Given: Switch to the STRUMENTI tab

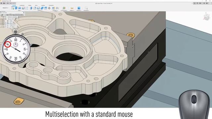Looking at the screenshot, I should tap(51, 6).
